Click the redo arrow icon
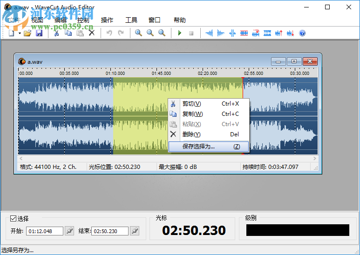The image size is (360, 255). click(x=121, y=33)
